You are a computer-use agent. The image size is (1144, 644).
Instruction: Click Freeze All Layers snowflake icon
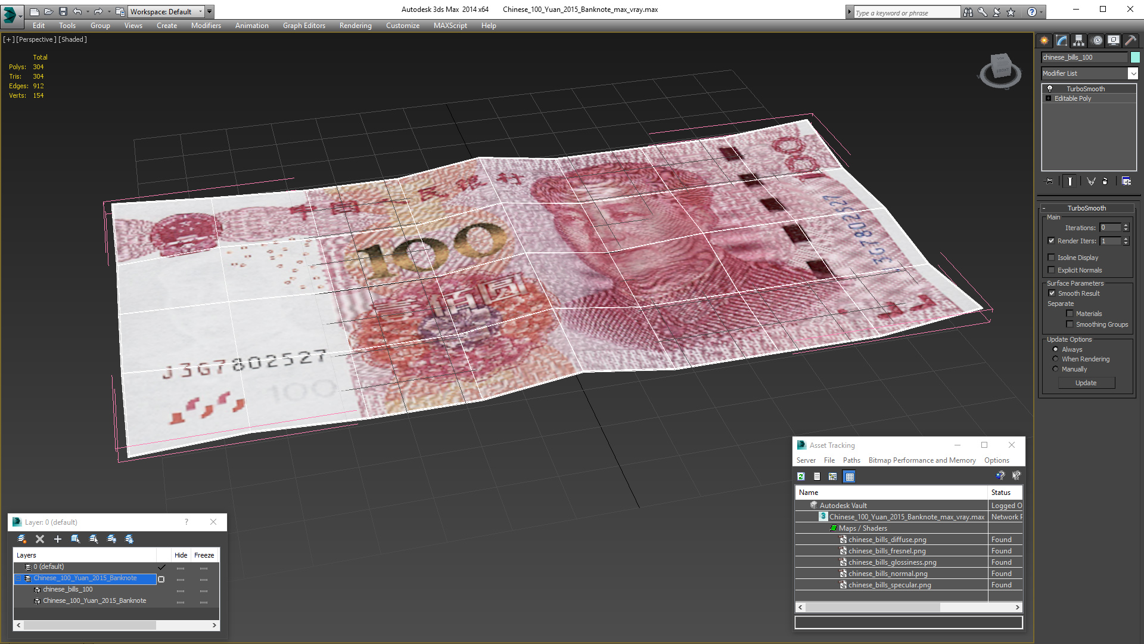click(129, 539)
